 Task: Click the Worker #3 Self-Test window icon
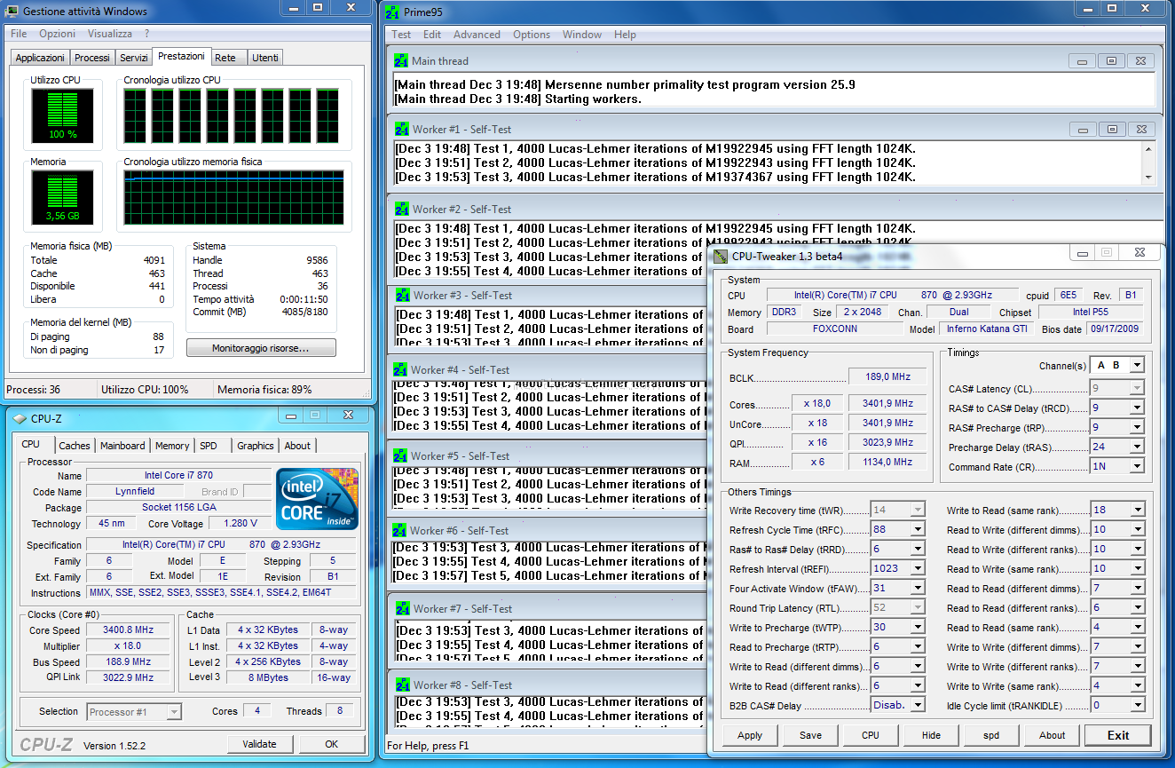[x=403, y=295]
